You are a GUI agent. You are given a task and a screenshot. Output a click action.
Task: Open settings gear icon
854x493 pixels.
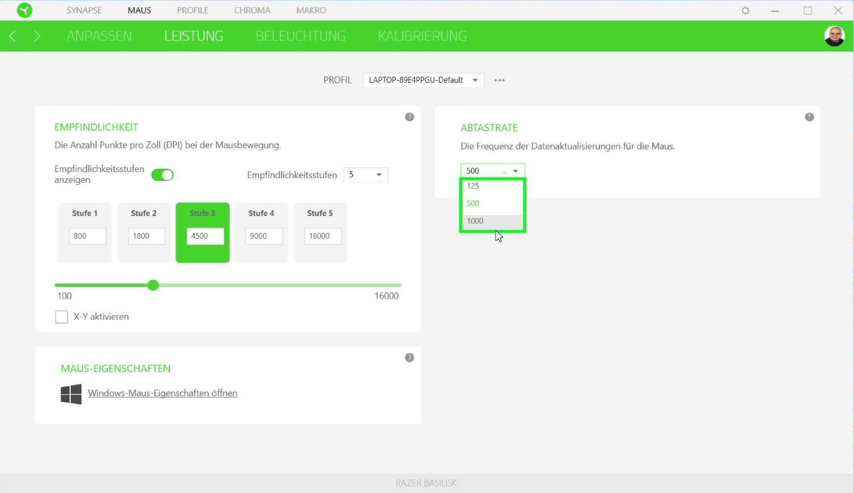pyautogui.click(x=746, y=11)
